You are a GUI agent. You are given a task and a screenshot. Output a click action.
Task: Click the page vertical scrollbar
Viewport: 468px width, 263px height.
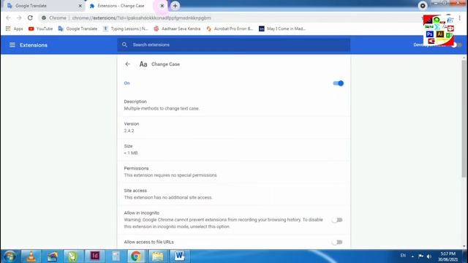coord(464,118)
